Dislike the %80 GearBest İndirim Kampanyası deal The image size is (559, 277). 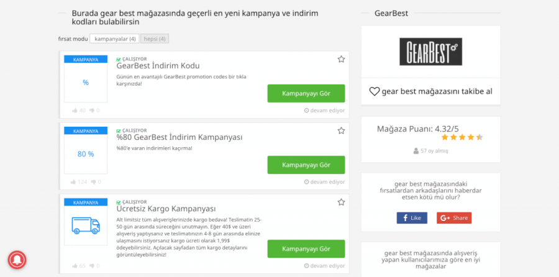(93, 182)
